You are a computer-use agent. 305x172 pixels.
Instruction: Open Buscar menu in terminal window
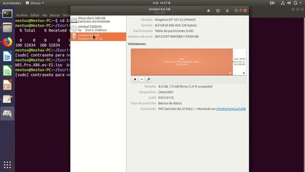pos(55,15)
